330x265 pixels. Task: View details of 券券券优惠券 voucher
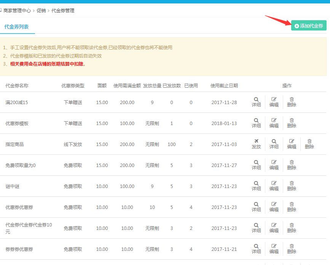tap(256, 249)
